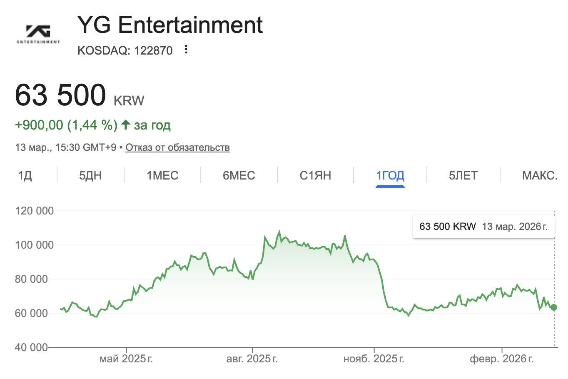The image size is (568, 379).
Task: Open the МАКС. range tab
Action: click(x=540, y=175)
